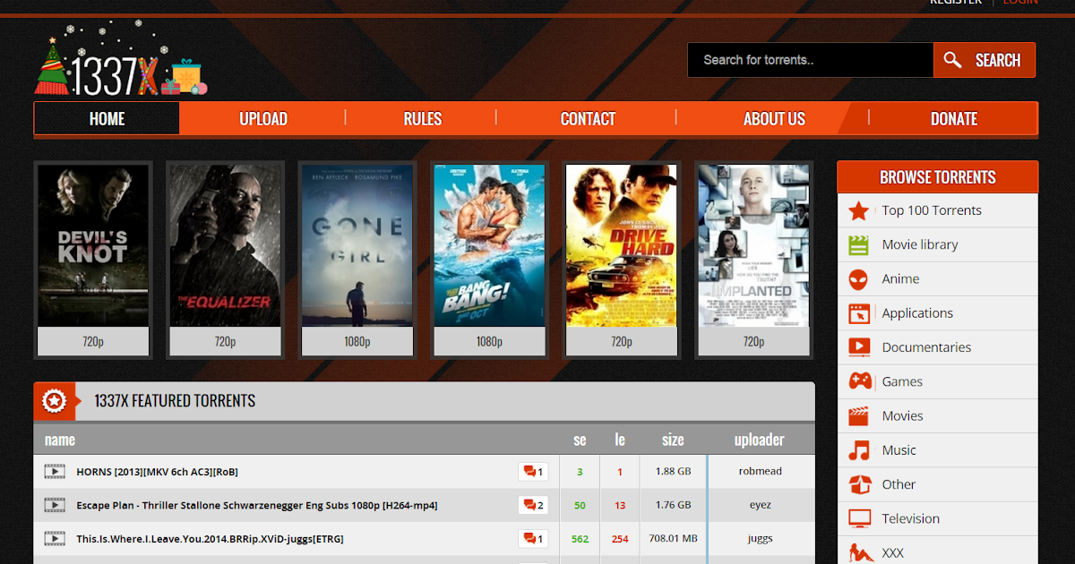Click the alien face Anime icon
Image resolution: width=1075 pixels, height=564 pixels.
click(x=859, y=278)
